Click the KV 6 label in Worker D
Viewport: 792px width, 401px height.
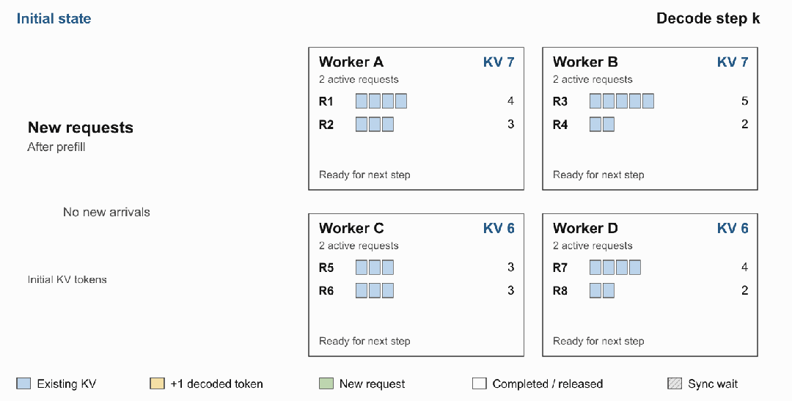pos(733,228)
